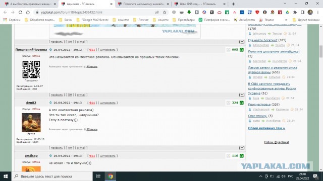Open 'Обзор активных тем »' link
The height and width of the screenshot is (181, 323).
[266, 128]
